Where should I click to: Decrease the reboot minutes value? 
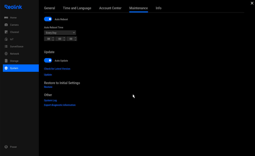64,40
